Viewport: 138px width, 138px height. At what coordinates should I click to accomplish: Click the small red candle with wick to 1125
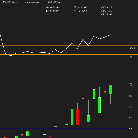[x=105, y=92]
